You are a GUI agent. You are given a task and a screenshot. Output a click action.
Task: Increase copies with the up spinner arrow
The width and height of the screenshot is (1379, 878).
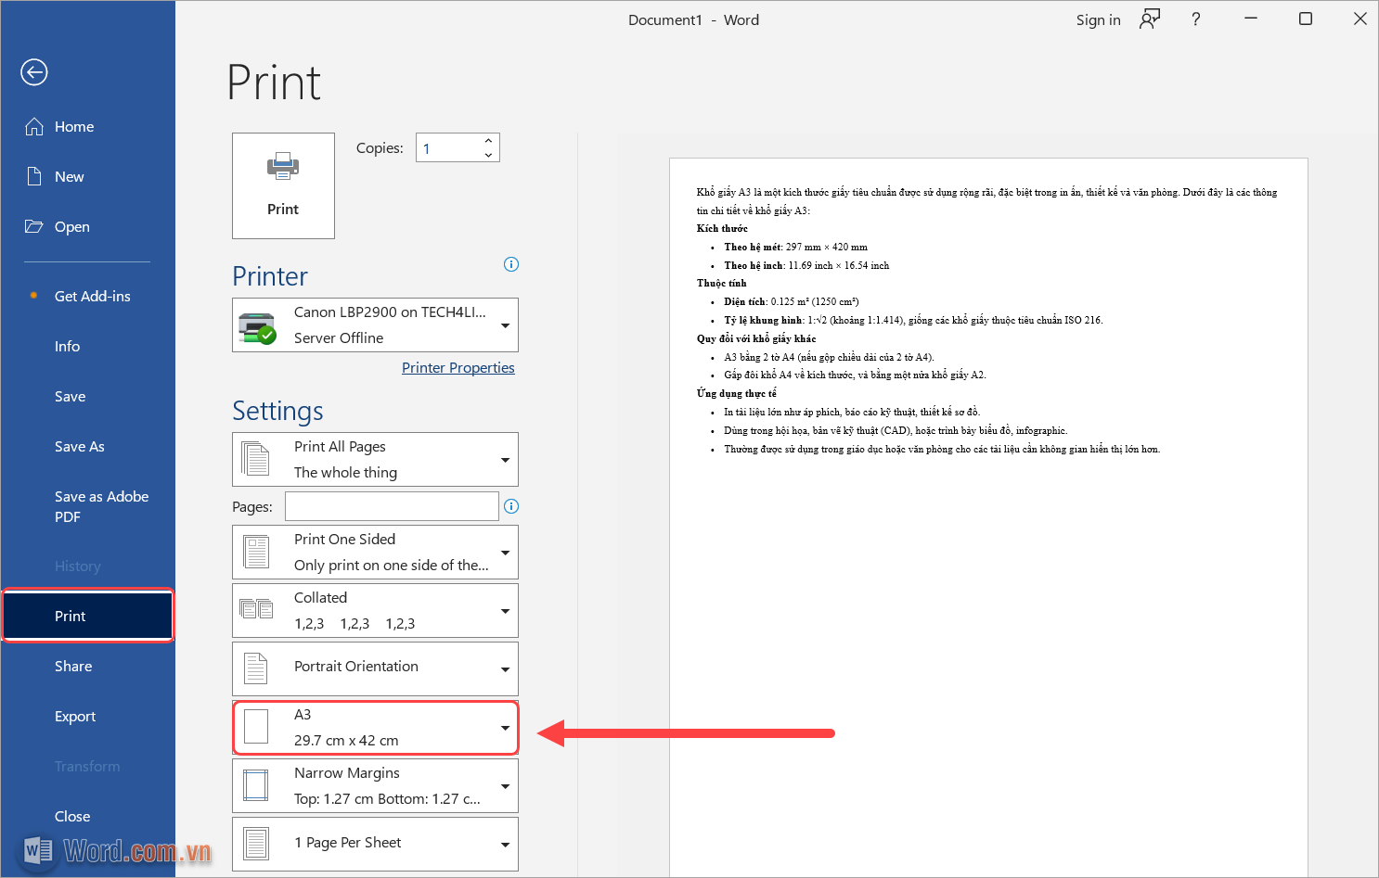pos(488,141)
